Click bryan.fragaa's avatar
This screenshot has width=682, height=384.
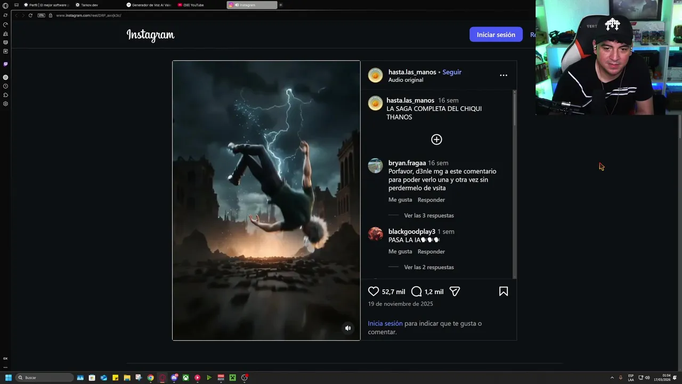click(x=375, y=166)
